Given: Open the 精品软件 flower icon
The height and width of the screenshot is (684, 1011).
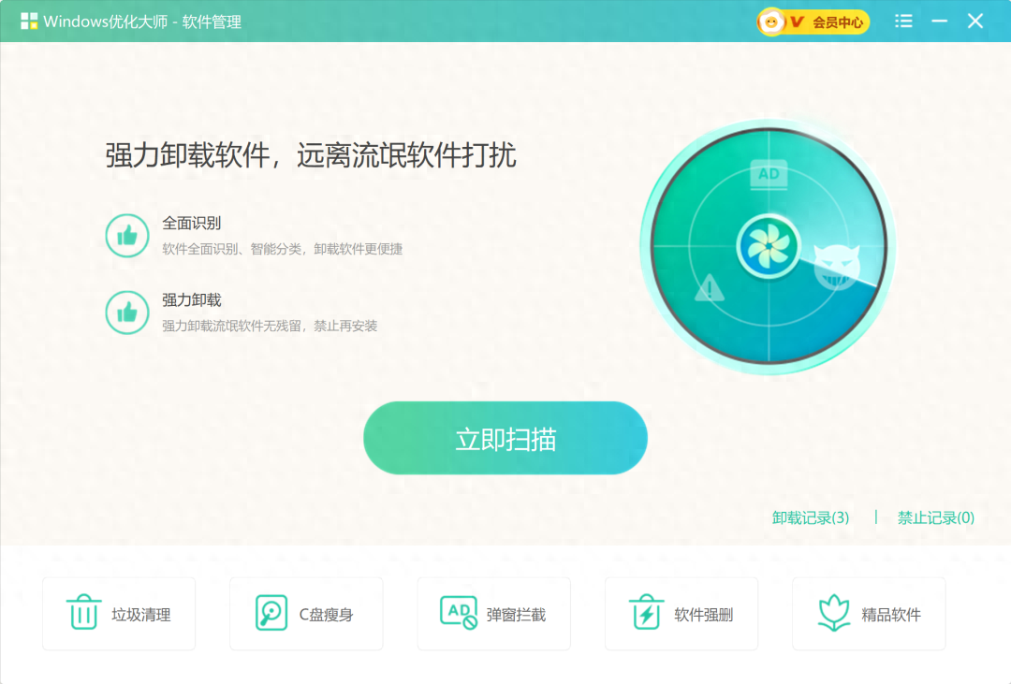Looking at the screenshot, I should point(831,613).
